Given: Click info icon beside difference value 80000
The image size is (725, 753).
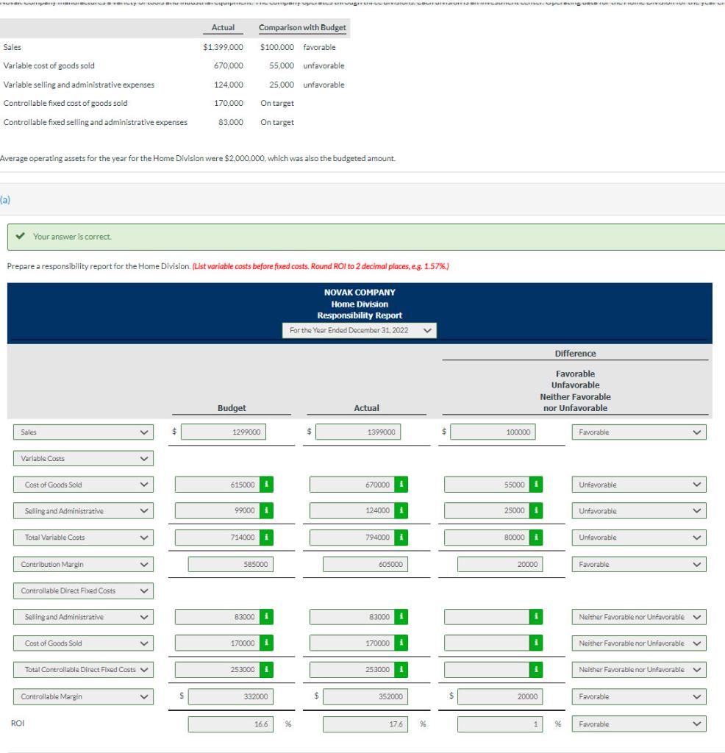Looking at the screenshot, I should click(x=536, y=538).
